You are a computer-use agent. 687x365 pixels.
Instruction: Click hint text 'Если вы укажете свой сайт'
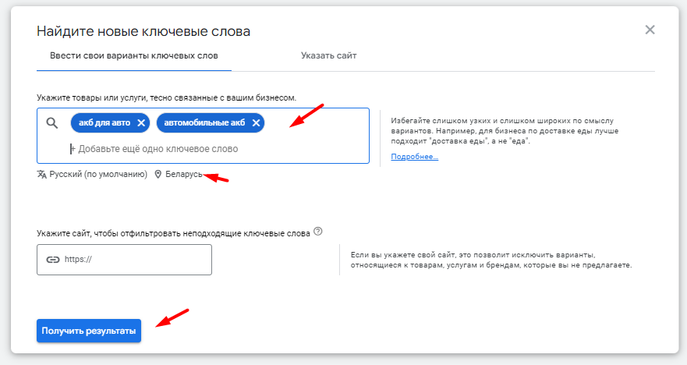pyautogui.click(x=491, y=260)
